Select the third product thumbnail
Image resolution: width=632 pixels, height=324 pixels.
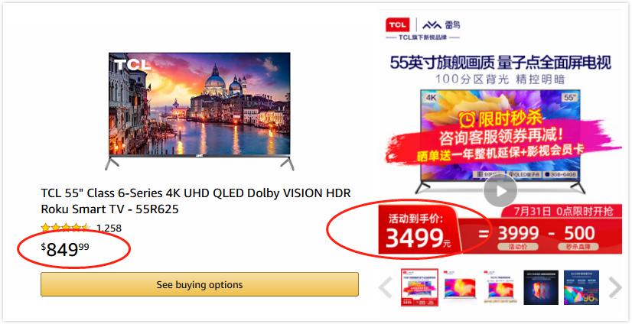click(500, 287)
